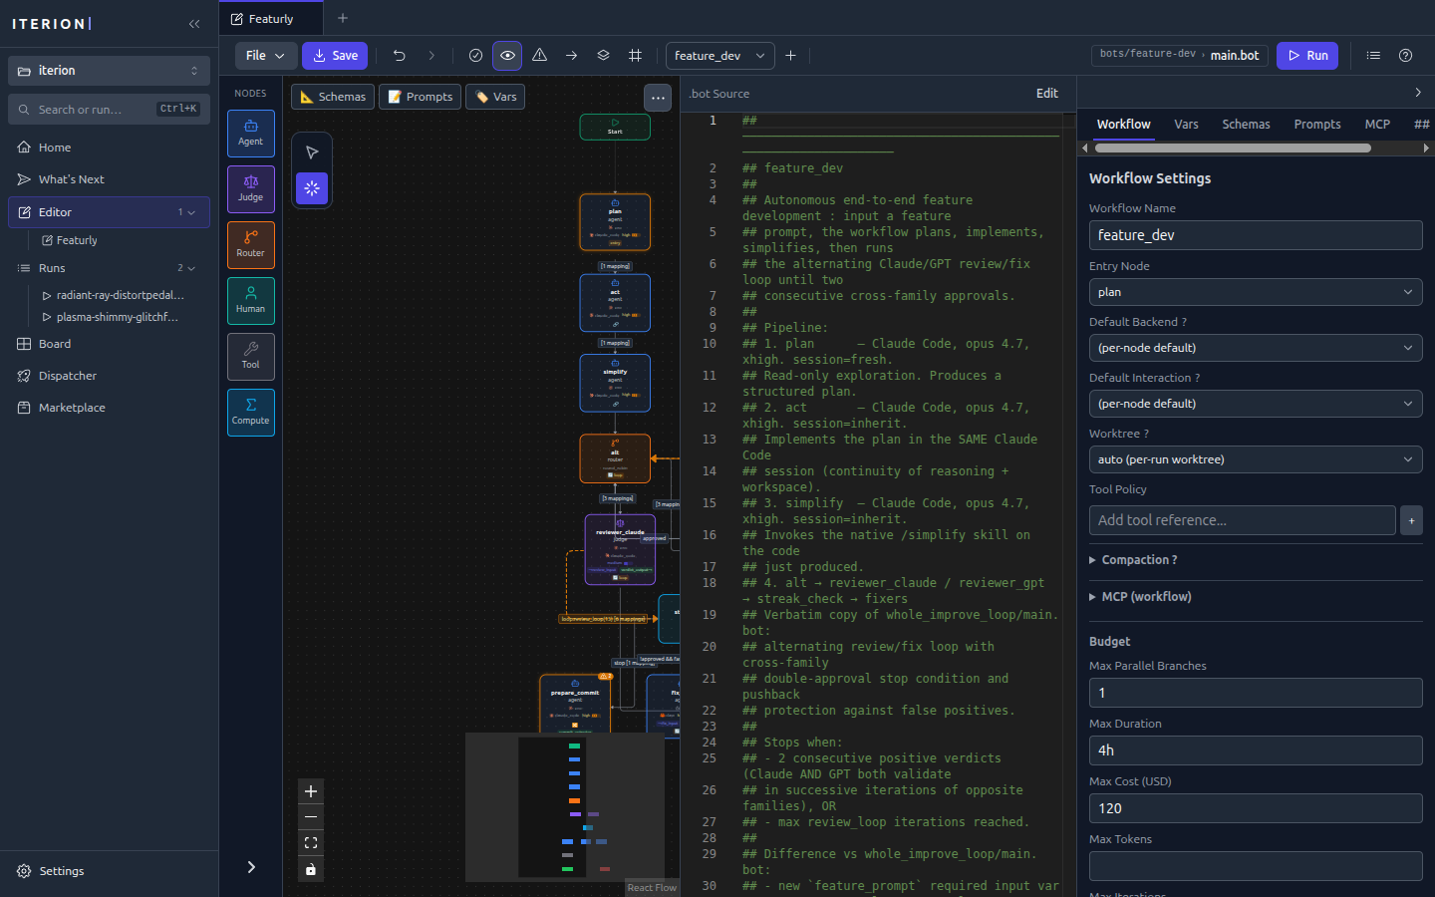This screenshot has height=897, width=1435.
Task: Open the File menu dropdown
Action: click(x=265, y=56)
